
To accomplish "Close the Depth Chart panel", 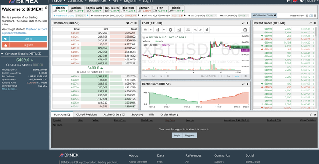I will 247,84.
